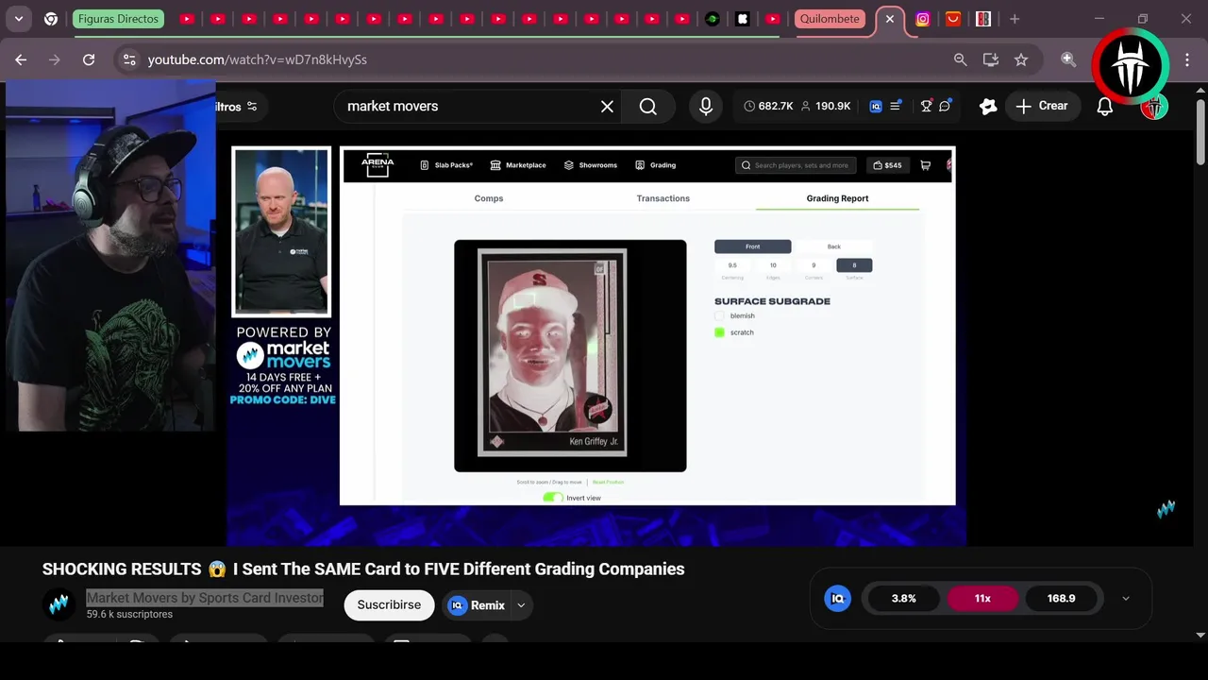Open Slab Packs in the video page
1208x680 pixels.
[x=446, y=165]
